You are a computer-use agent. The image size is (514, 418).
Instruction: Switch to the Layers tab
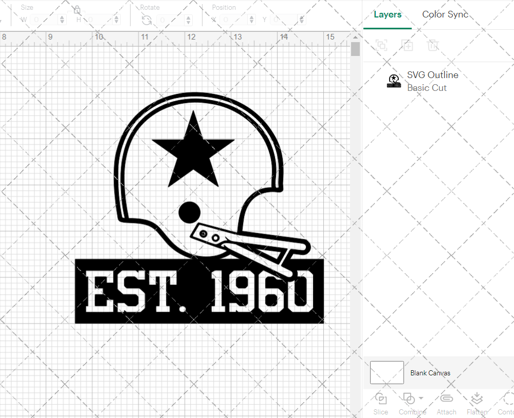point(388,15)
